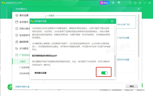Click the 资讯展示设置 label
153x96 pixels.
click(x=40, y=73)
